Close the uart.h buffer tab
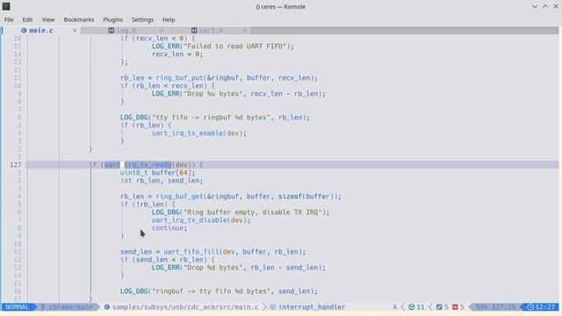 point(245,31)
